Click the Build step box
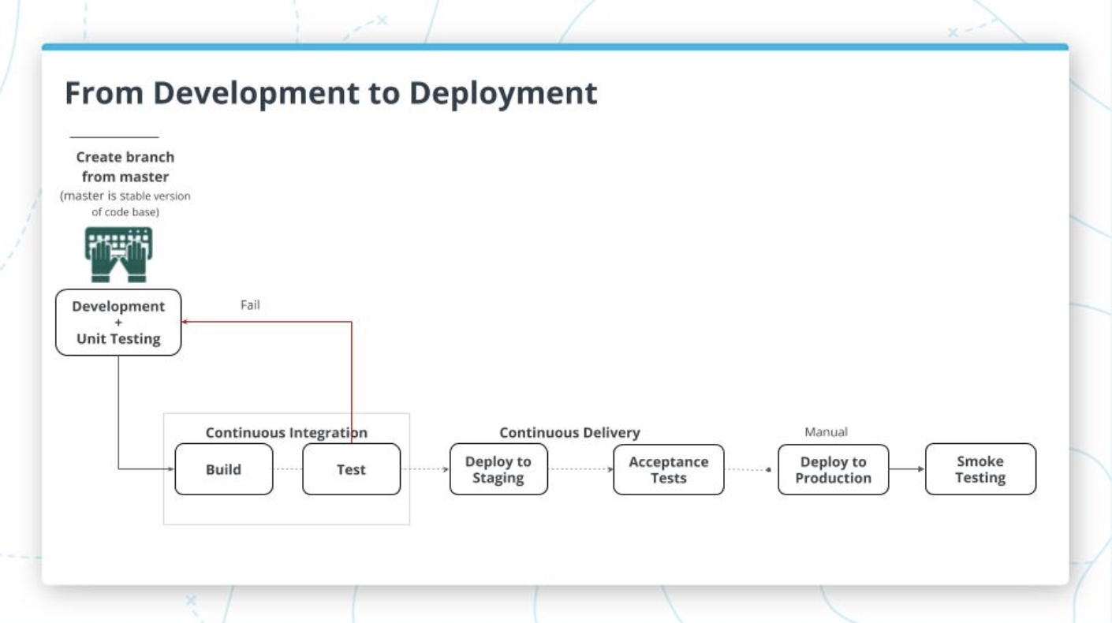This screenshot has width=1112, height=623. click(x=223, y=469)
